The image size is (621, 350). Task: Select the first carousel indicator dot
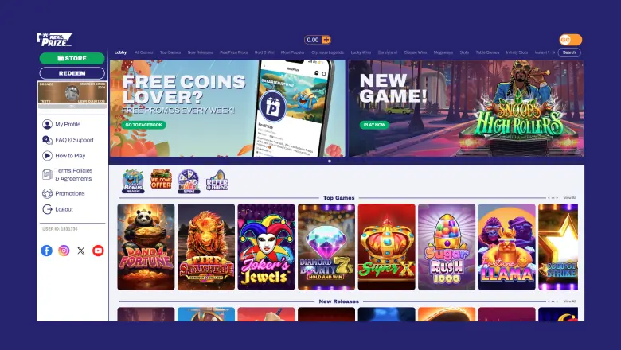330,161
